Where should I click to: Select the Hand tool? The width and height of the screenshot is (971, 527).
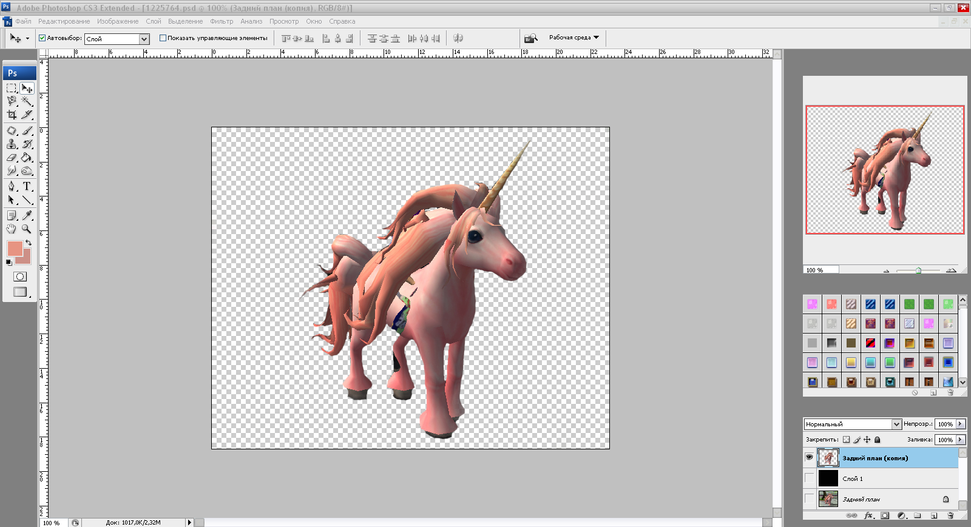point(12,229)
